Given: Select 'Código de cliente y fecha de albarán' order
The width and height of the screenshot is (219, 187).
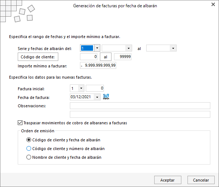Looking at the screenshot, I should [x=29, y=140].
